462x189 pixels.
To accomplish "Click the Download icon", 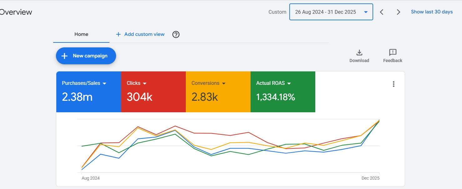I will click(359, 52).
